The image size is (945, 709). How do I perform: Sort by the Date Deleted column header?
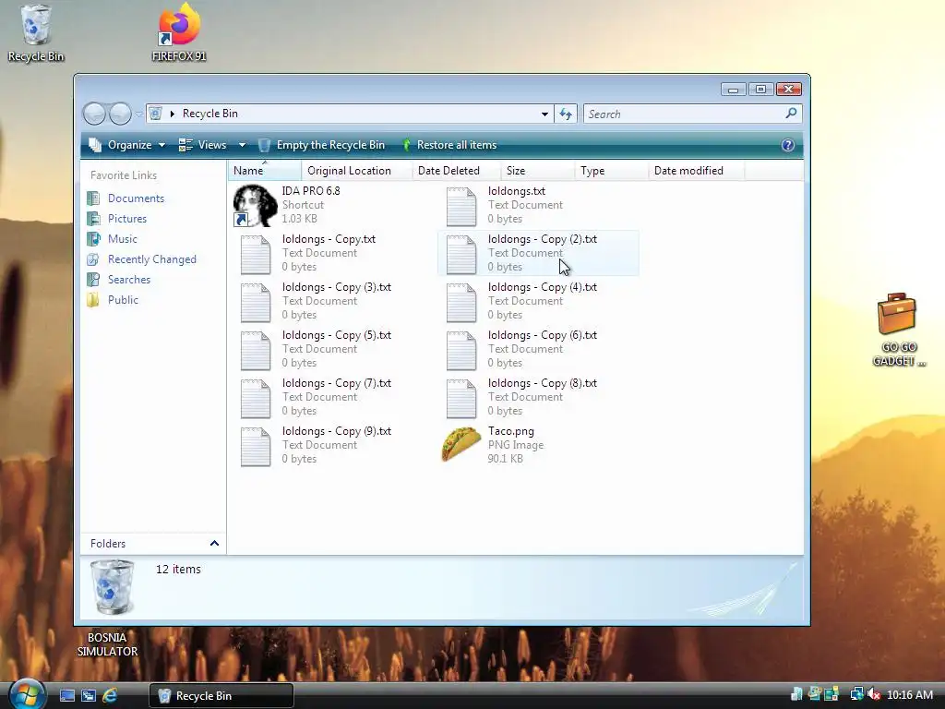(456, 171)
